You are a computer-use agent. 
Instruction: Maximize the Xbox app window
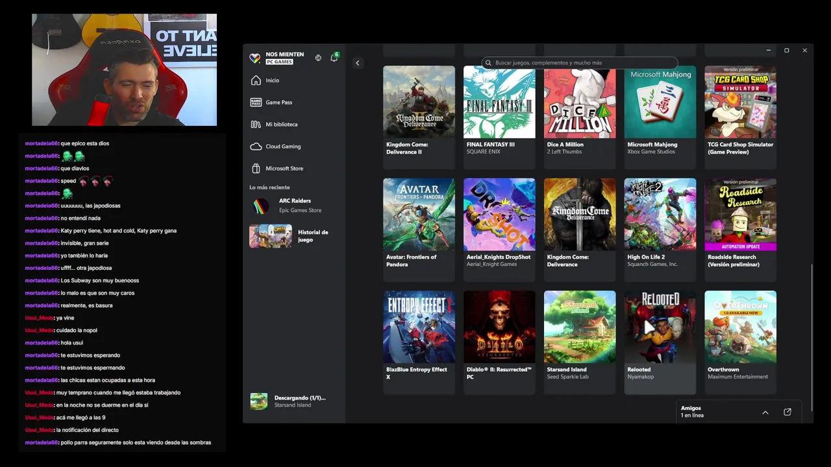point(786,51)
